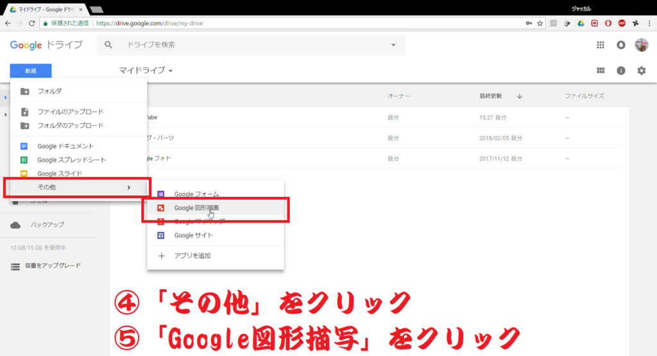Click the オーナー column header
Screen dimensions: 657x356
coord(398,96)
